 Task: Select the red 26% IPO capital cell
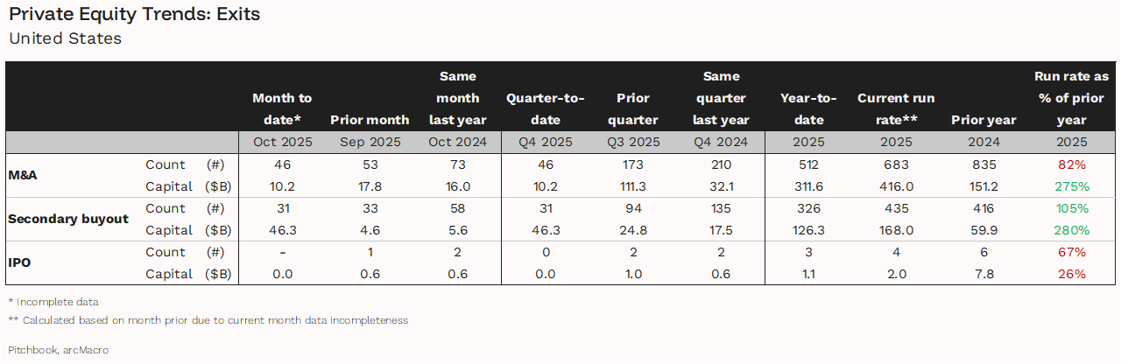coord(1071,274)
